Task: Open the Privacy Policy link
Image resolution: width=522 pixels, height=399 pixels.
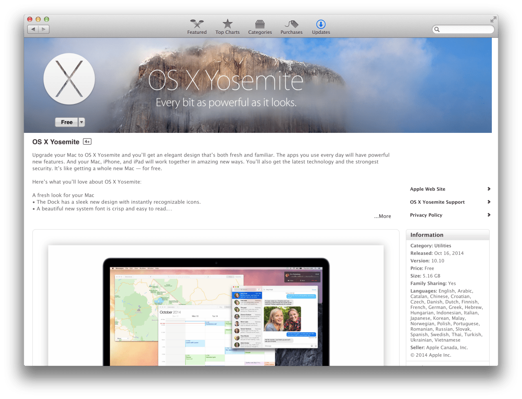Action: [x=426, y=215]
